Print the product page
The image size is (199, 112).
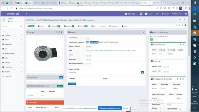[x=183, y=25]
